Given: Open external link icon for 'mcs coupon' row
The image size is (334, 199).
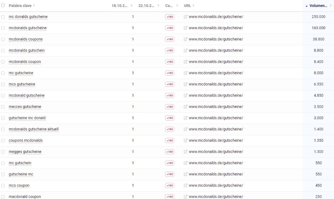Looking at the screenshot, I should (x=186, y=186).
